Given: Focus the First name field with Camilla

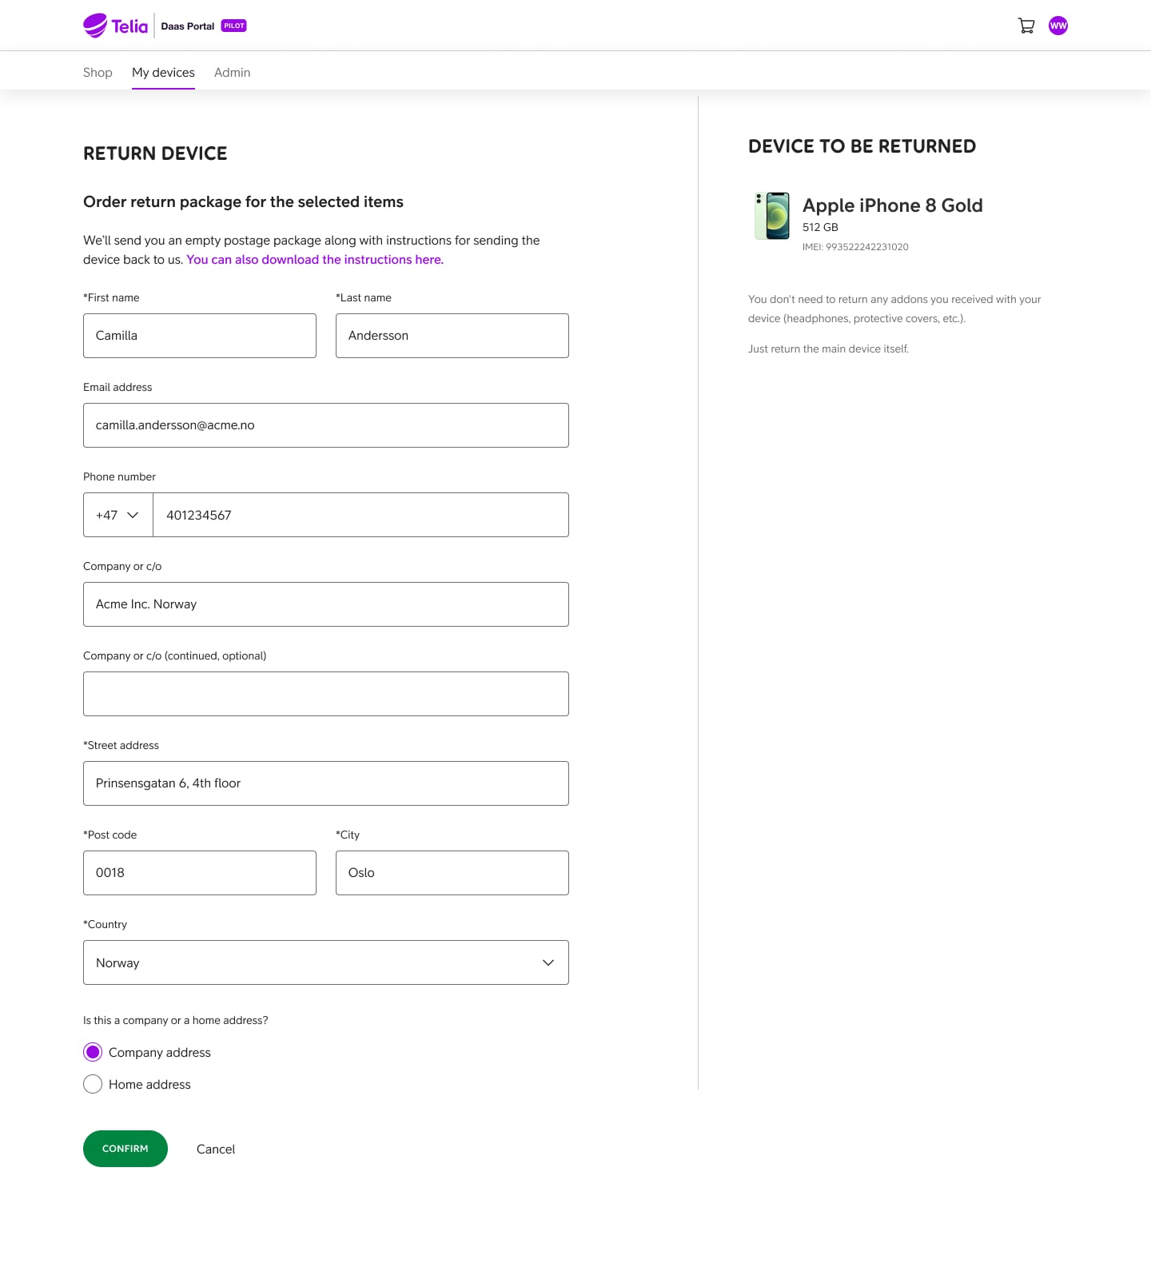Looking at the screenshot, I should [x=200, y=336].
